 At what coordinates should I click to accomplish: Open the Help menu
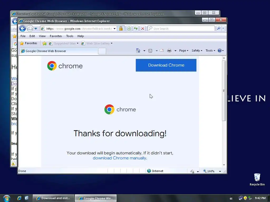(x=80, y=36)
